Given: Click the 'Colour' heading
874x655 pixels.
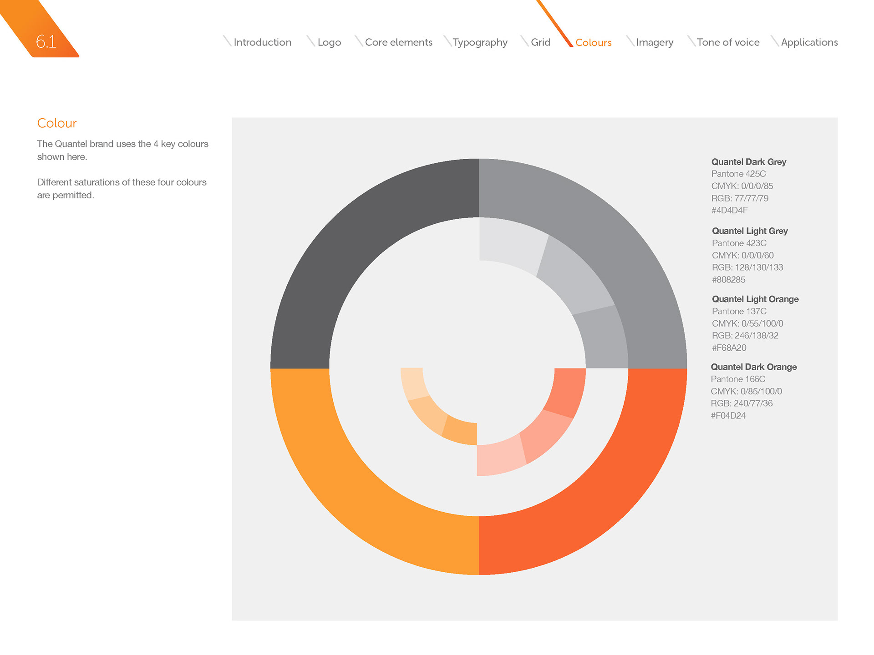Looking at the screenshot, I should [57, 123].
